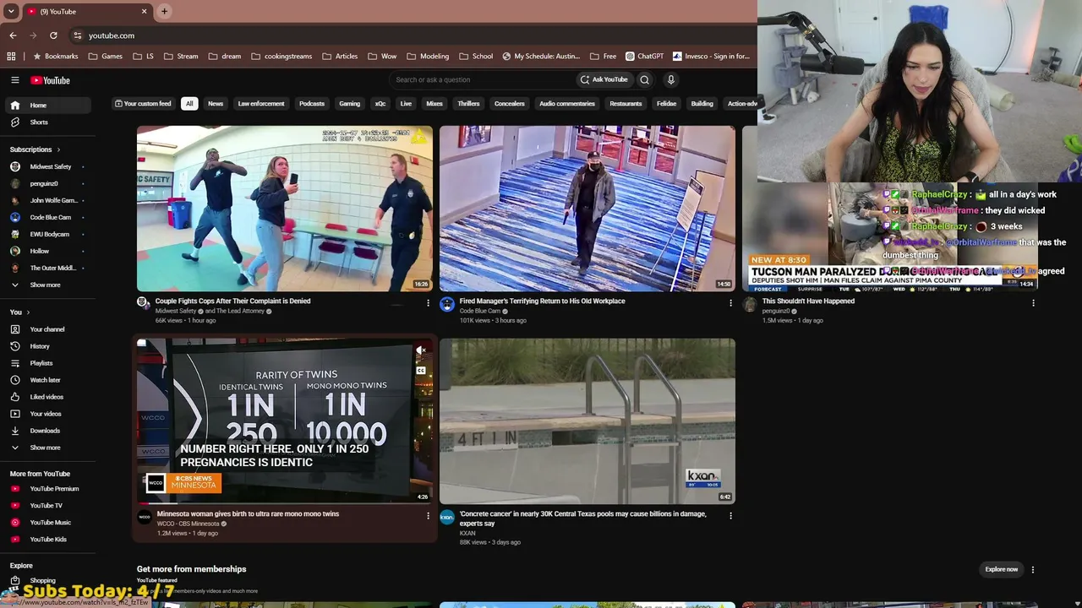Select the Audio commentaries filter chip

567,104
